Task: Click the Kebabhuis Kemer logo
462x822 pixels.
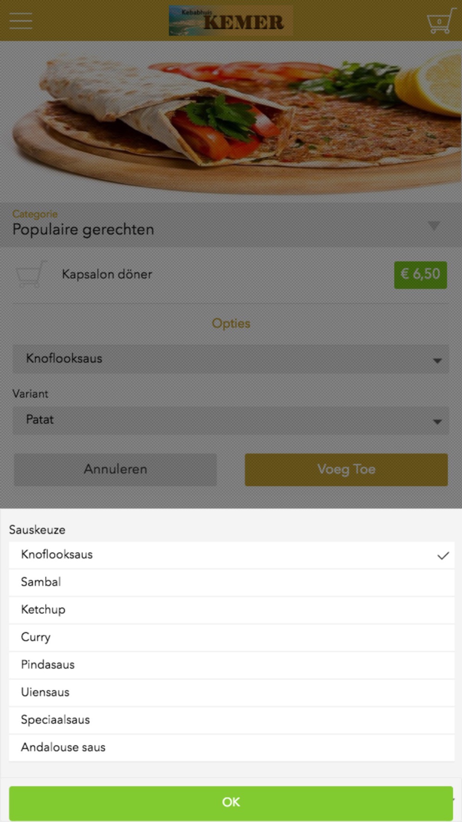Action: (x=231, y=21)
